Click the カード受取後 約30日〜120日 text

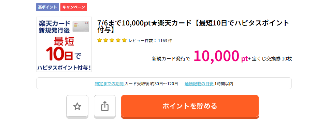pos(151,84)
